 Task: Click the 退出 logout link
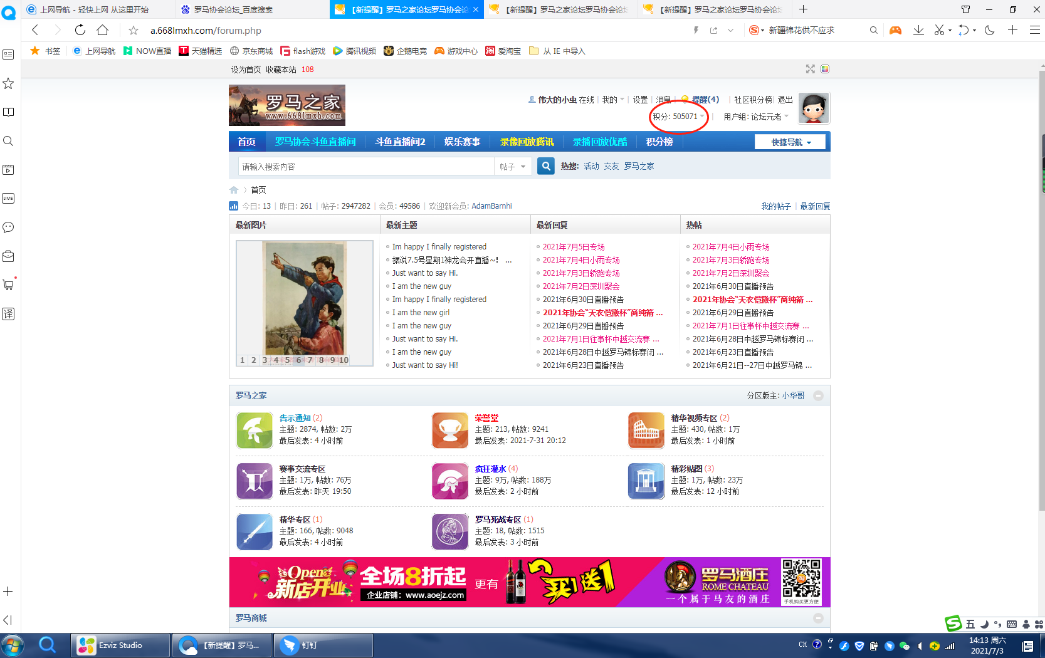[x=785, y=100]
